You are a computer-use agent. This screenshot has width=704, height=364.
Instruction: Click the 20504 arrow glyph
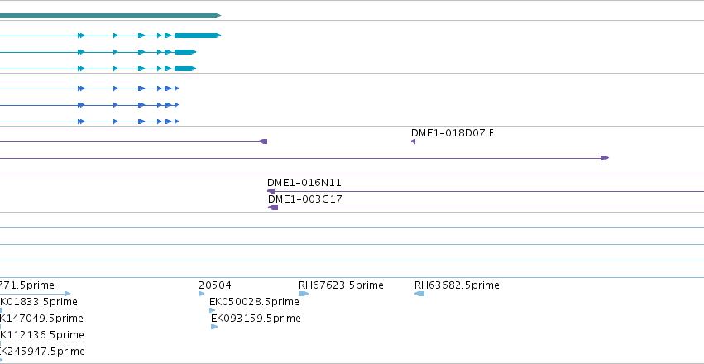(x=201, y=294)
